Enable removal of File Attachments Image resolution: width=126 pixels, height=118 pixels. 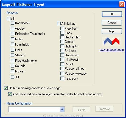coord(12,61)
